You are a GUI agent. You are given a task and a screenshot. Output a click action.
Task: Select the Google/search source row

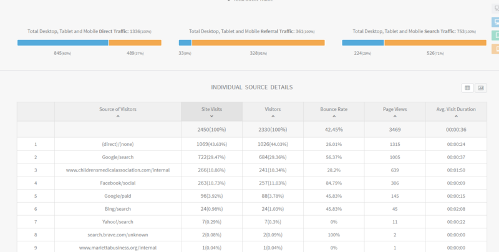click(x=117, y=157)
